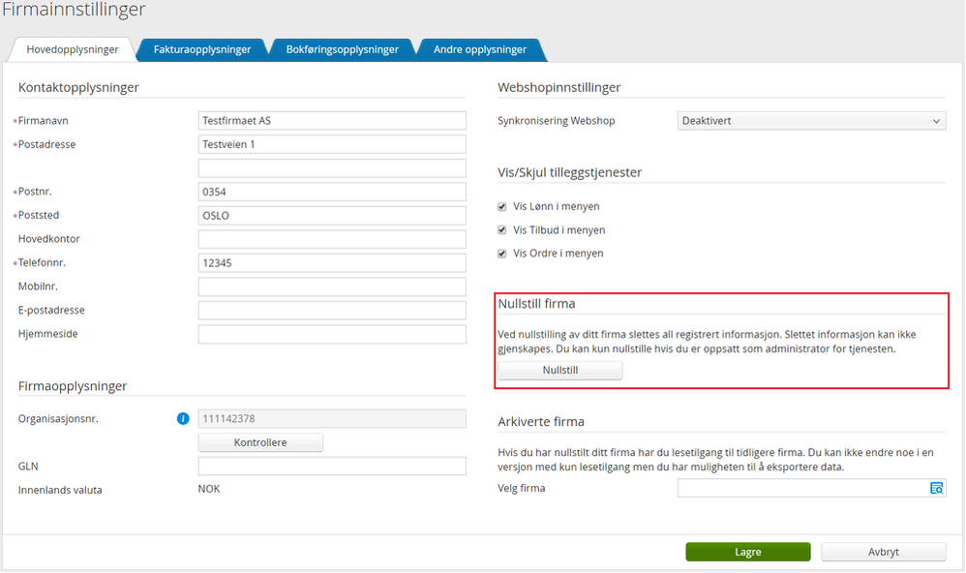Switch to the Fakturaopplysninger tab
Screen dimensions: 966x573
click(202, 49)
